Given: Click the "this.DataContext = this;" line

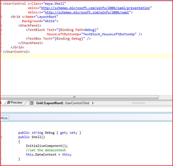Looking at the screenshot, I should pos(49,155).
